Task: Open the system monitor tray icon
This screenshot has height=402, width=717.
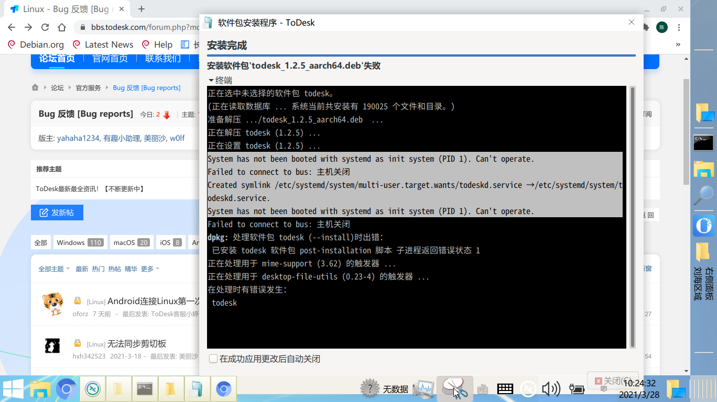Action: point(423,389)
